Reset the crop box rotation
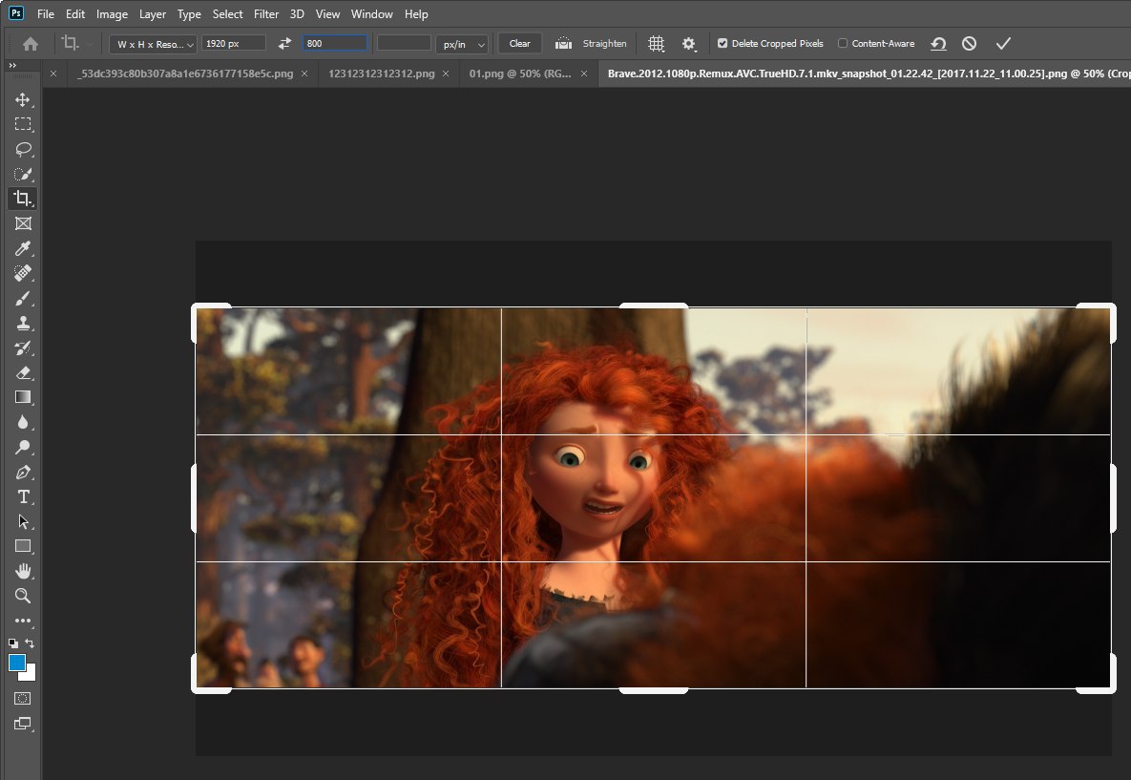 (937, 43)
